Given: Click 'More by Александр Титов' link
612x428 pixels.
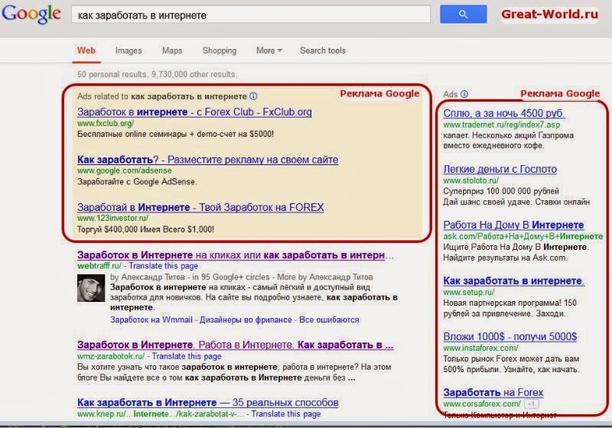Looking at the screenshot, I should (x=324, y=277).
